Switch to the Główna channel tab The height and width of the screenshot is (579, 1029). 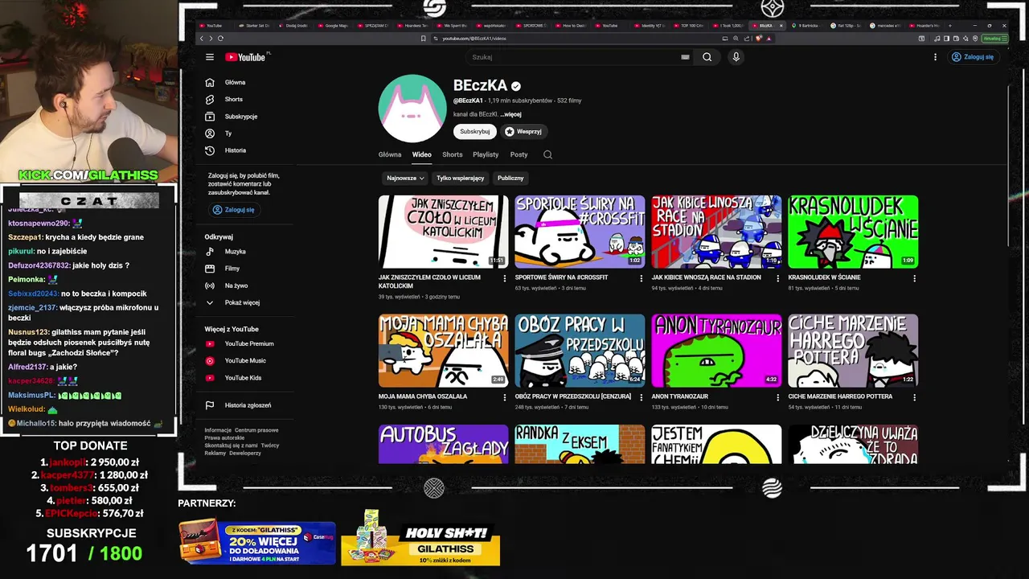[x=390, y=154]
